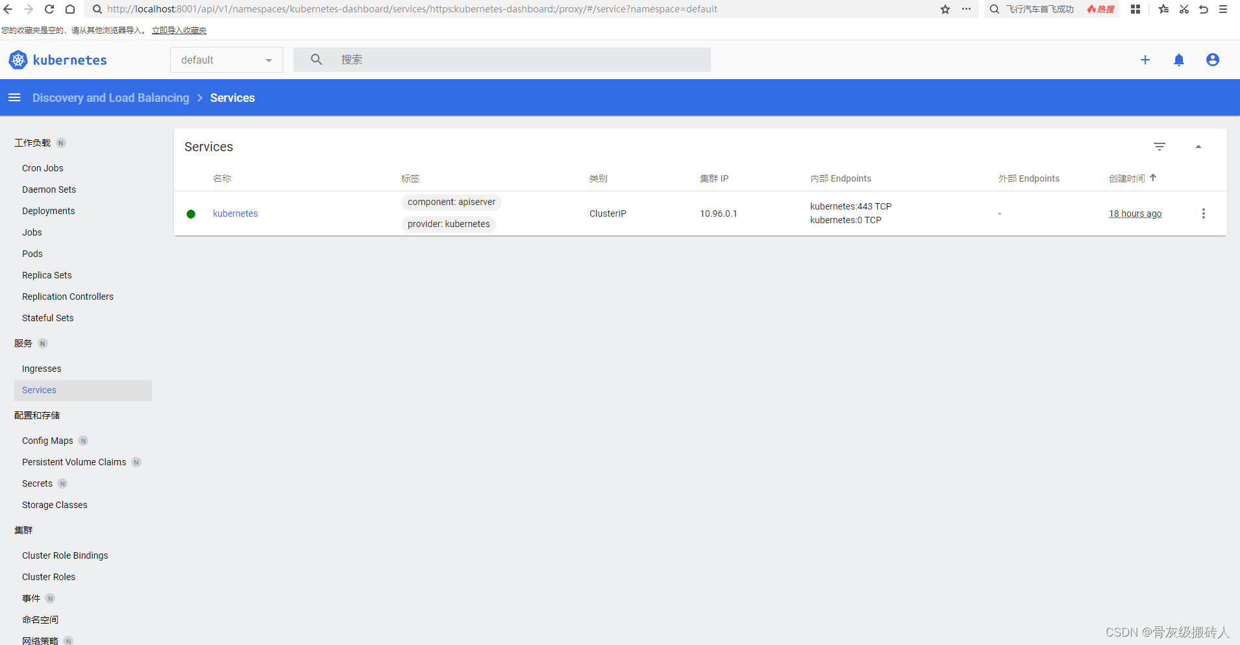Screen dimensions: 1240x645
Task: Click the scissors screenshot icon
Action: 1184,9
